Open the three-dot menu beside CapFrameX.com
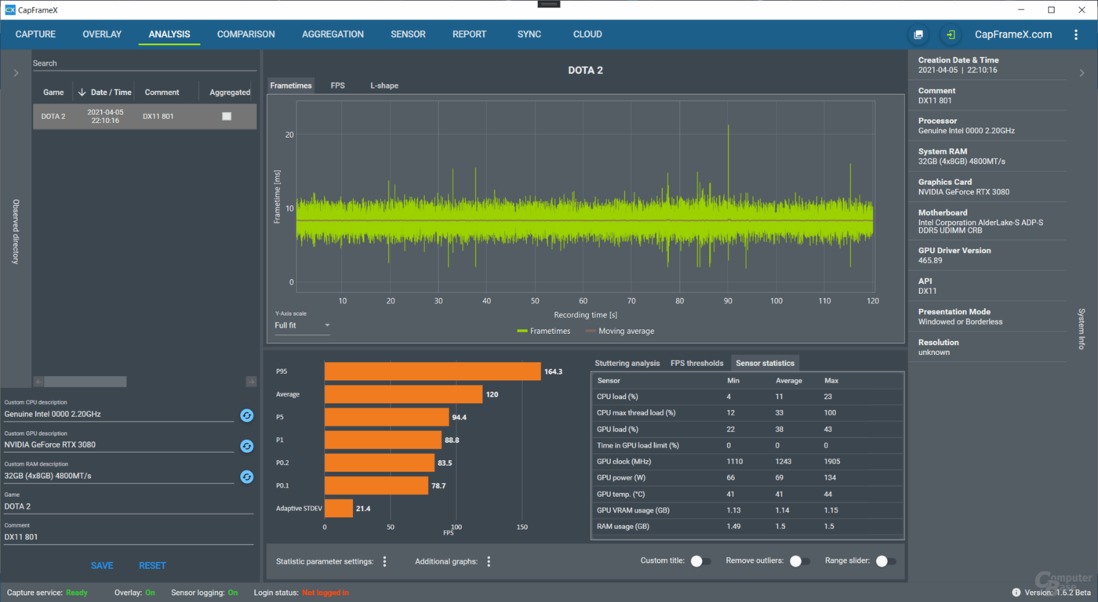The image size is (1098, 602). click(x=1076, y=34)
